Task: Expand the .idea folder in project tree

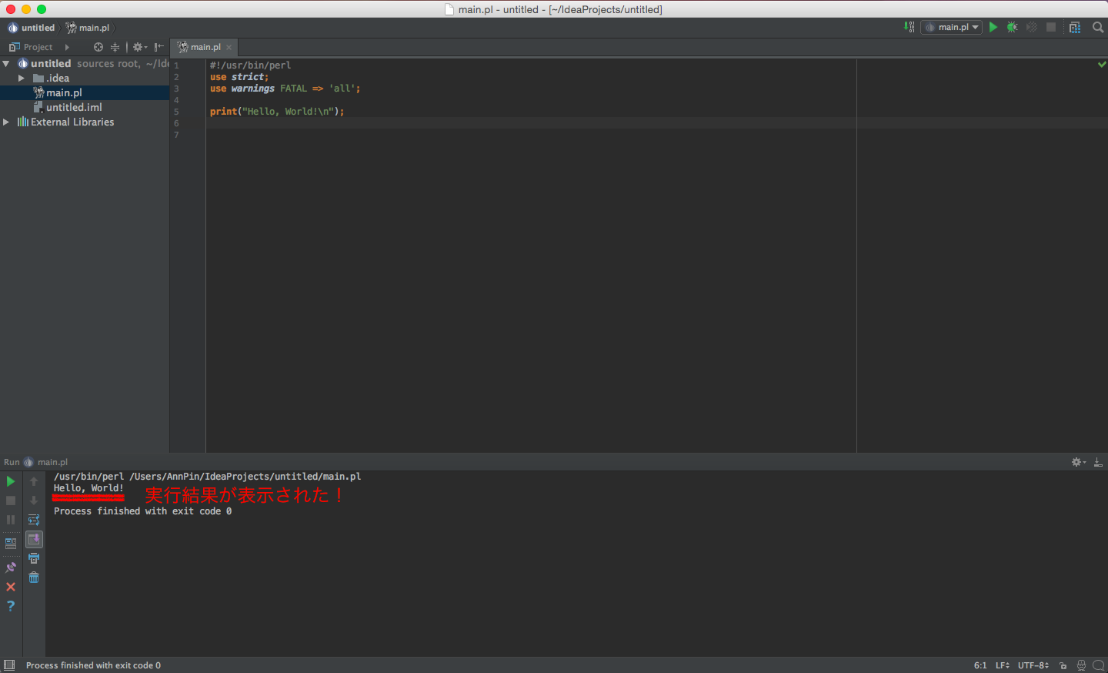Action: (x=22, y=79)
